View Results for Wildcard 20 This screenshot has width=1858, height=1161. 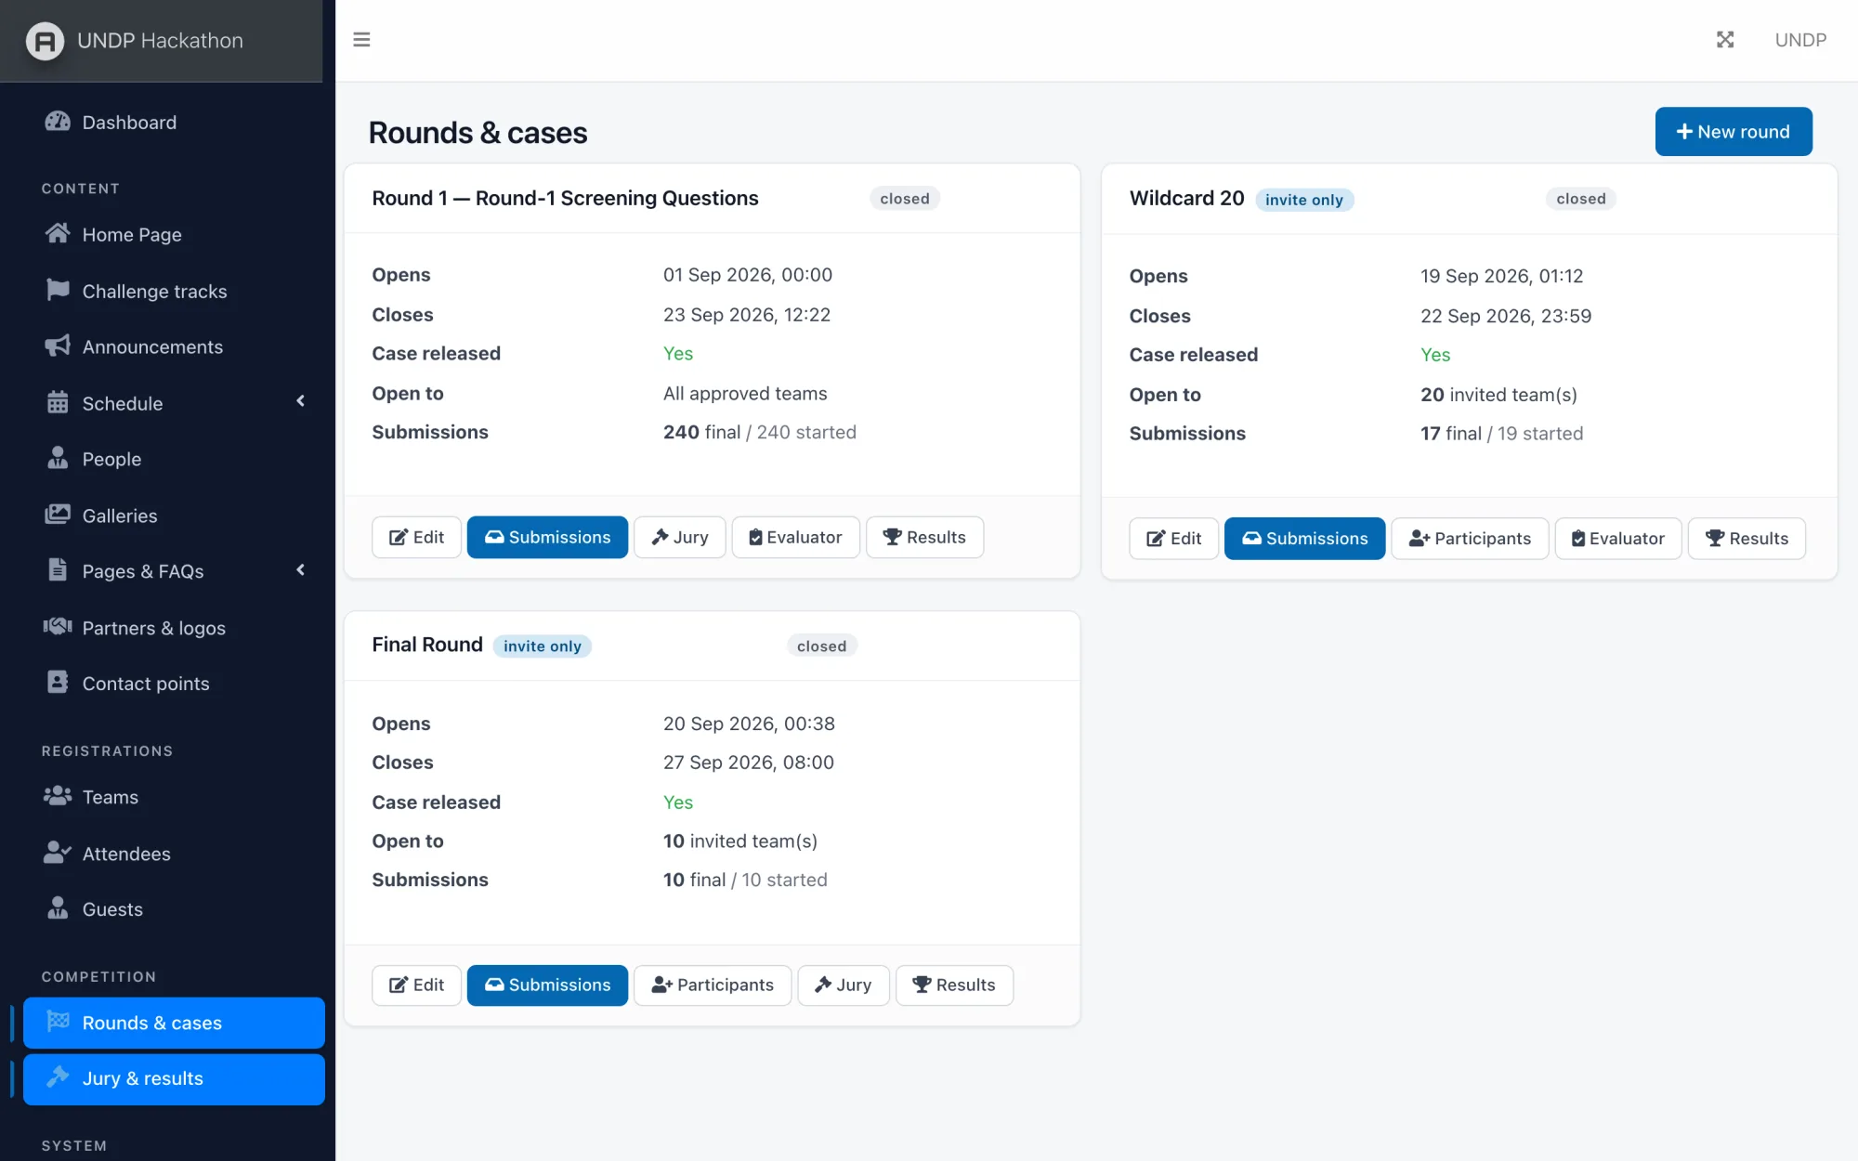coord(1747,539)
